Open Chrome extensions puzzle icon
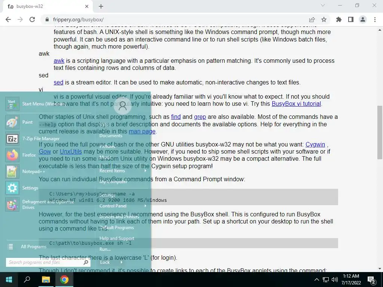Image resolution: width=383 pixels, height=287 pixels. pyautogui.click(x=339, y=19)
